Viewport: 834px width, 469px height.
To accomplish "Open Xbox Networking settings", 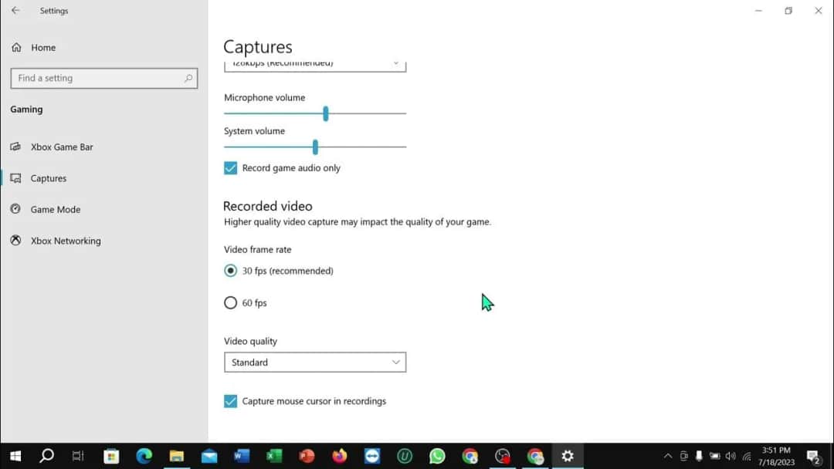I will [x=65, y=241].
